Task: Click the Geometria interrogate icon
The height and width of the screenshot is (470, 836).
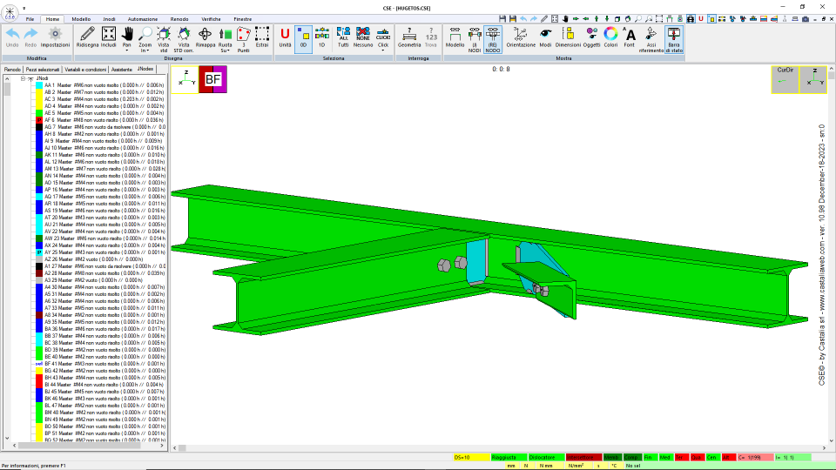Action: (409, 38)
